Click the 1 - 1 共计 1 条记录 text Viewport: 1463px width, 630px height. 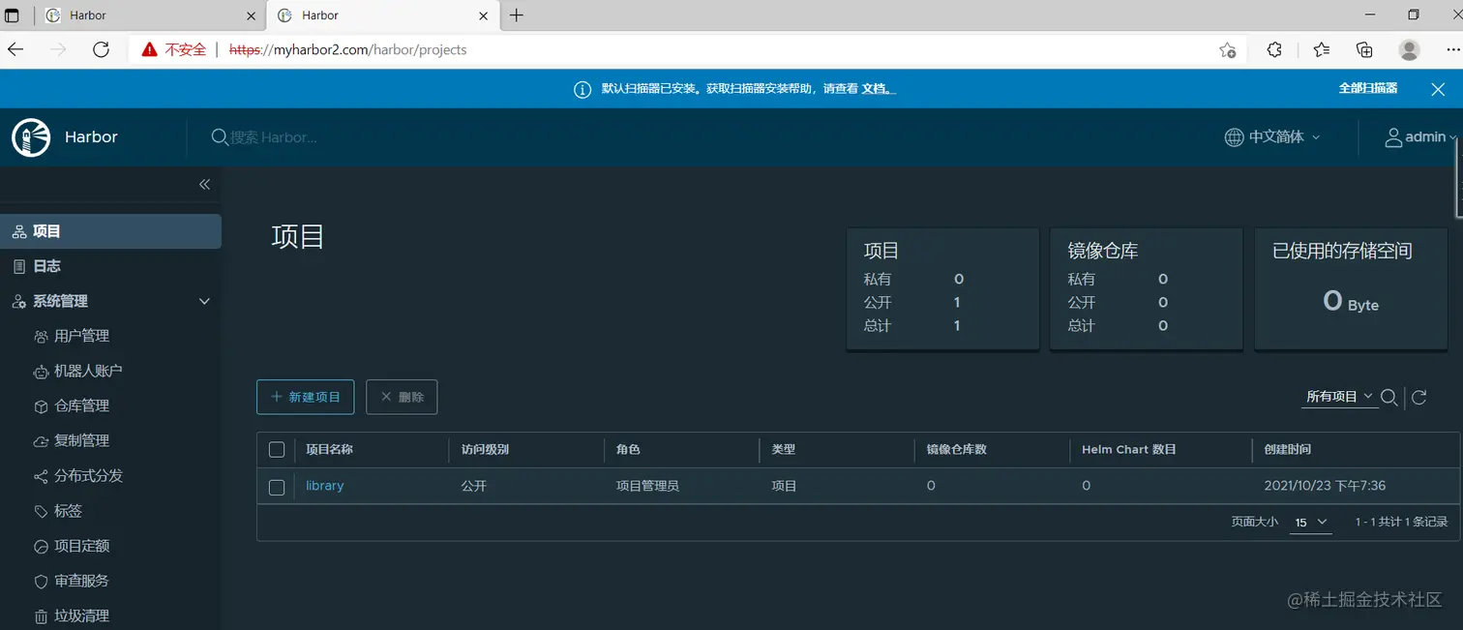tap(1401, 523)
